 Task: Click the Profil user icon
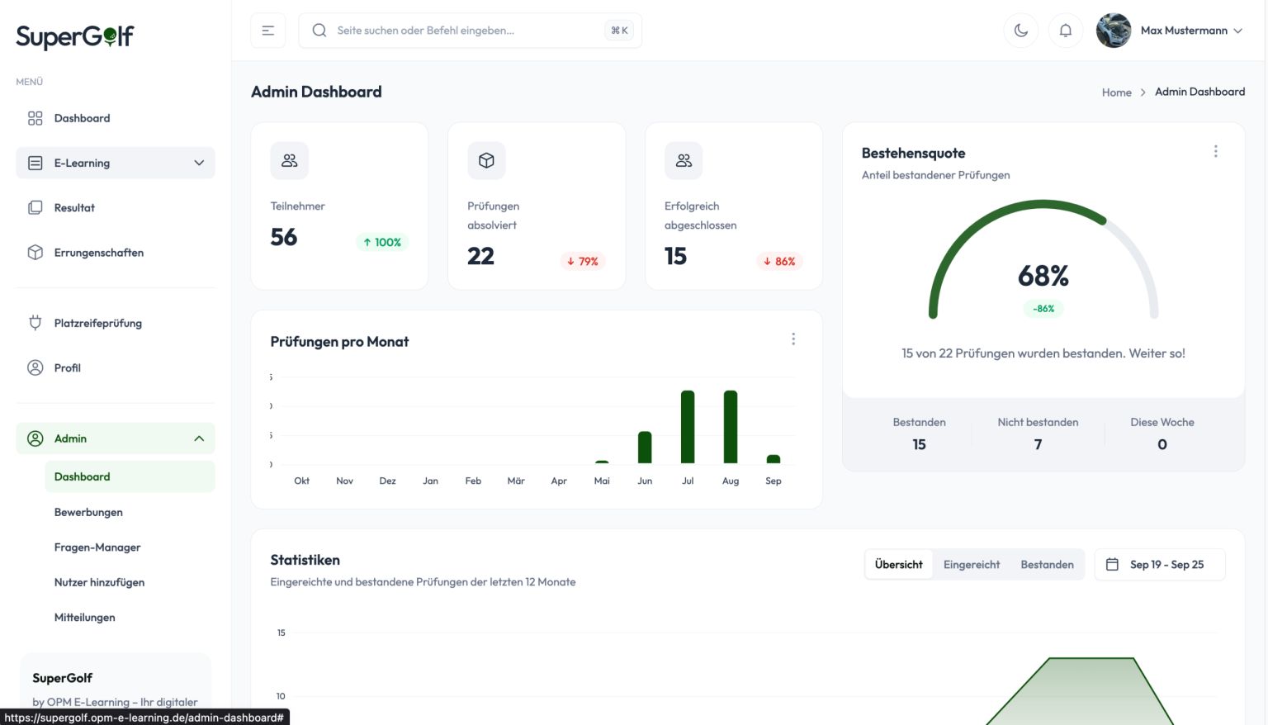click(x=35, y=367)
